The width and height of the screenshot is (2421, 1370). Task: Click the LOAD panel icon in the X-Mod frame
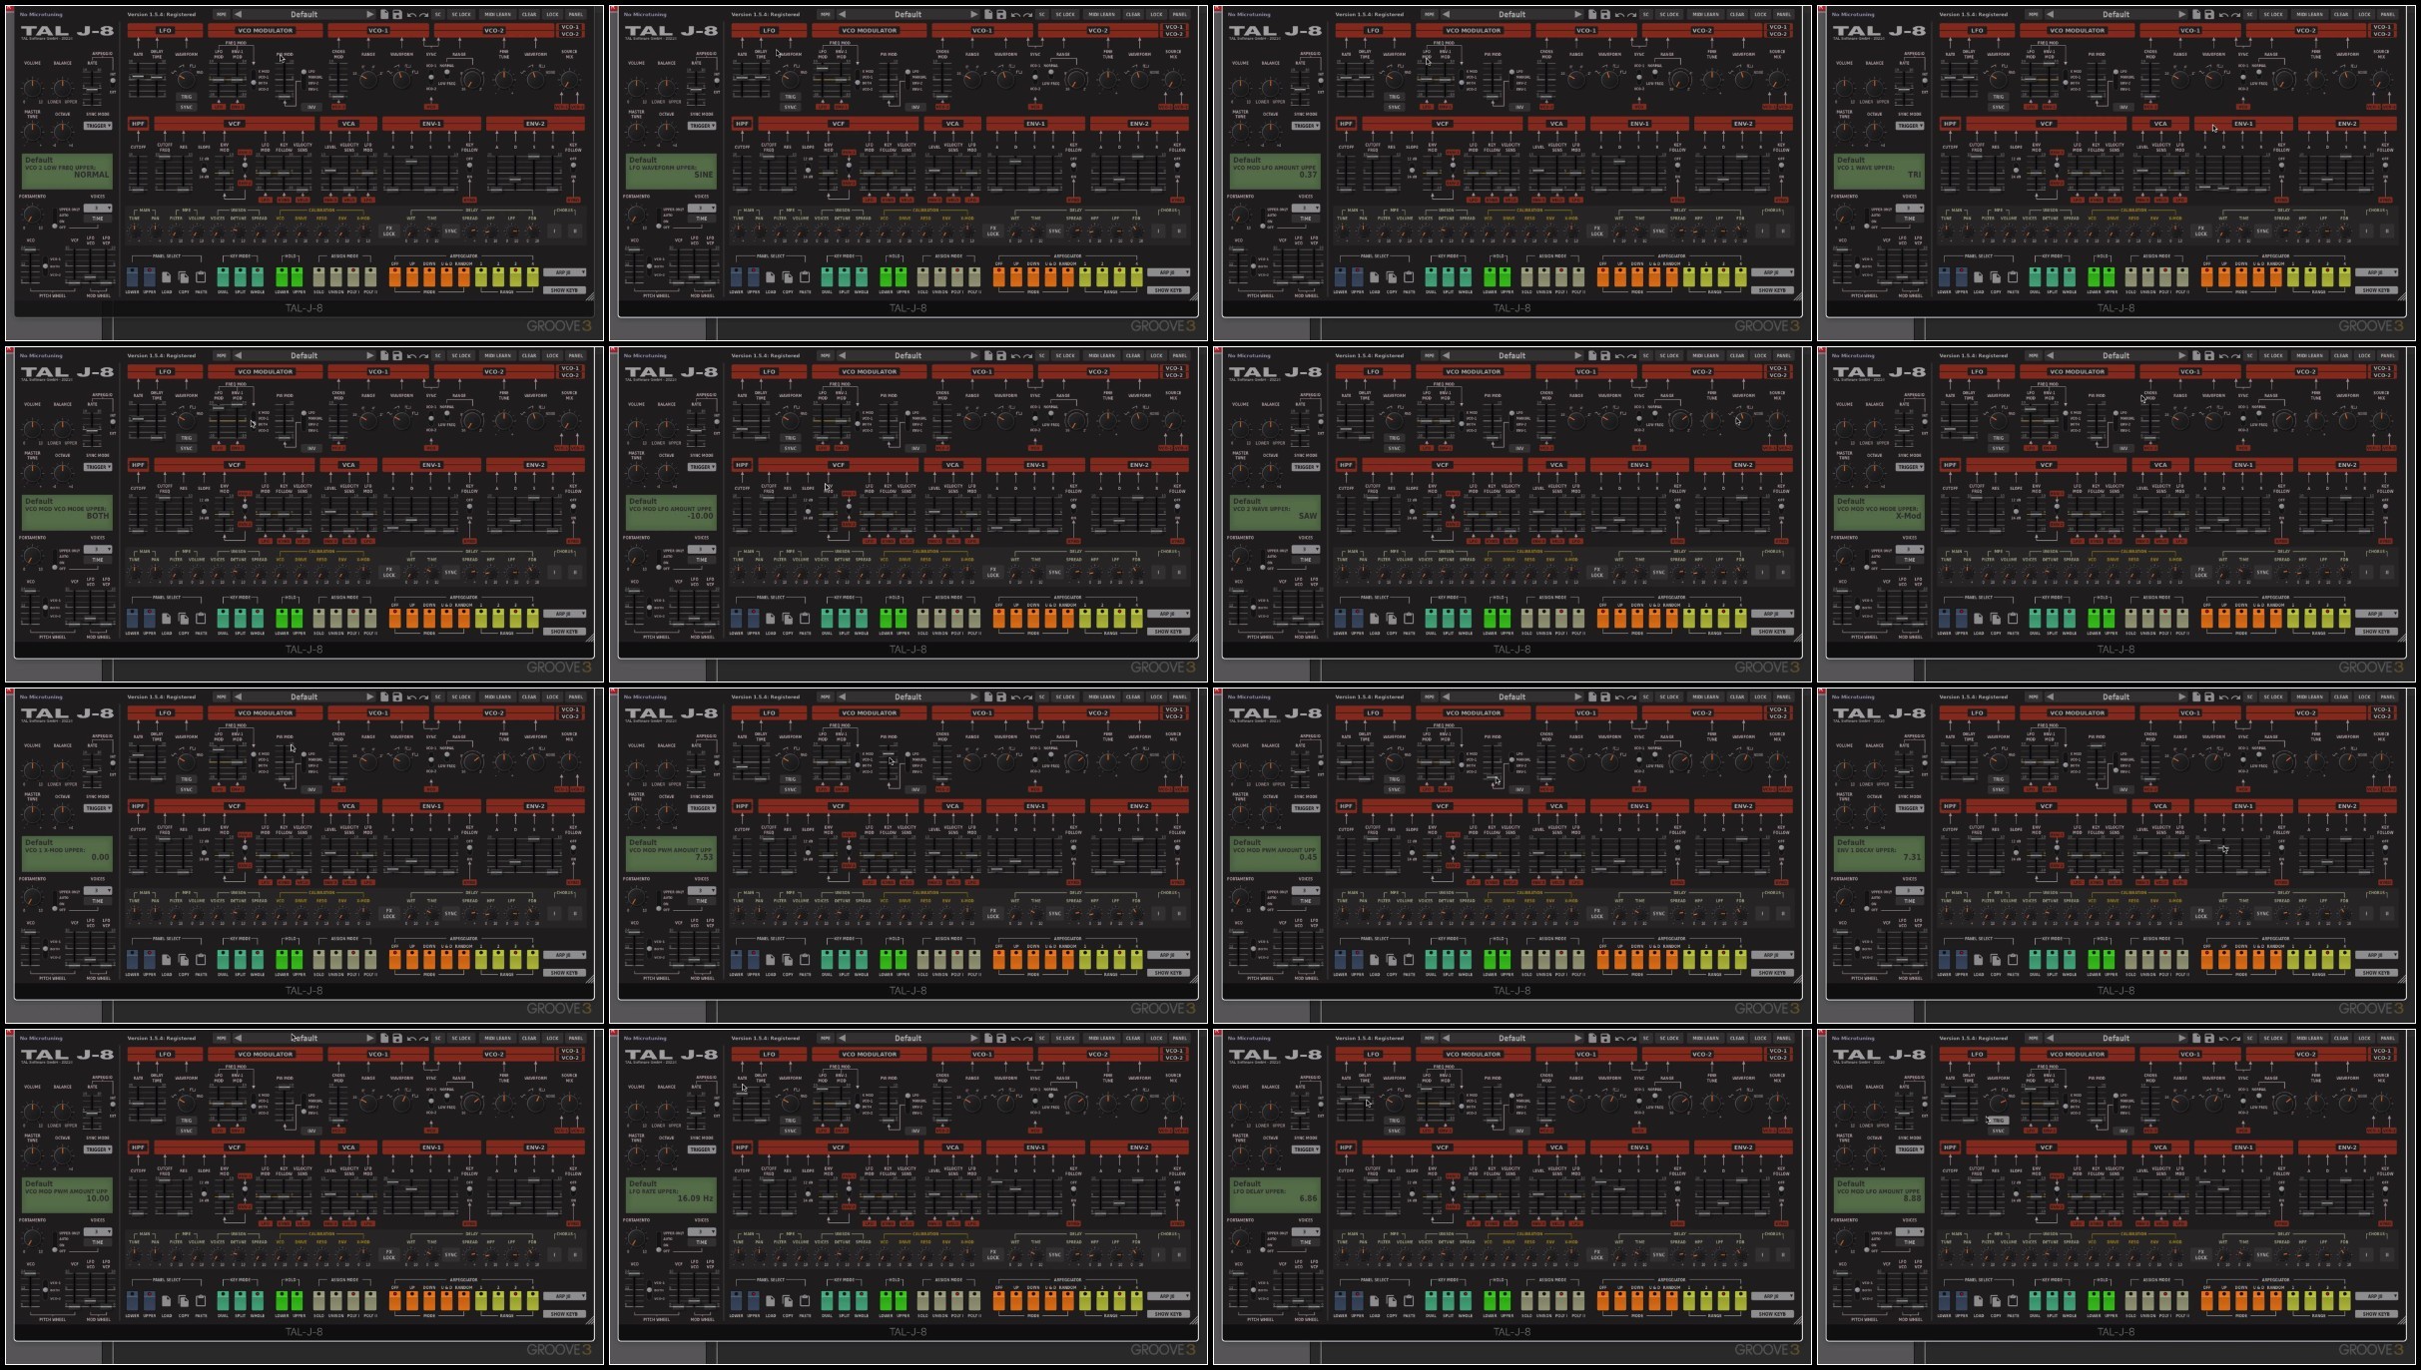pos(1979,619)
